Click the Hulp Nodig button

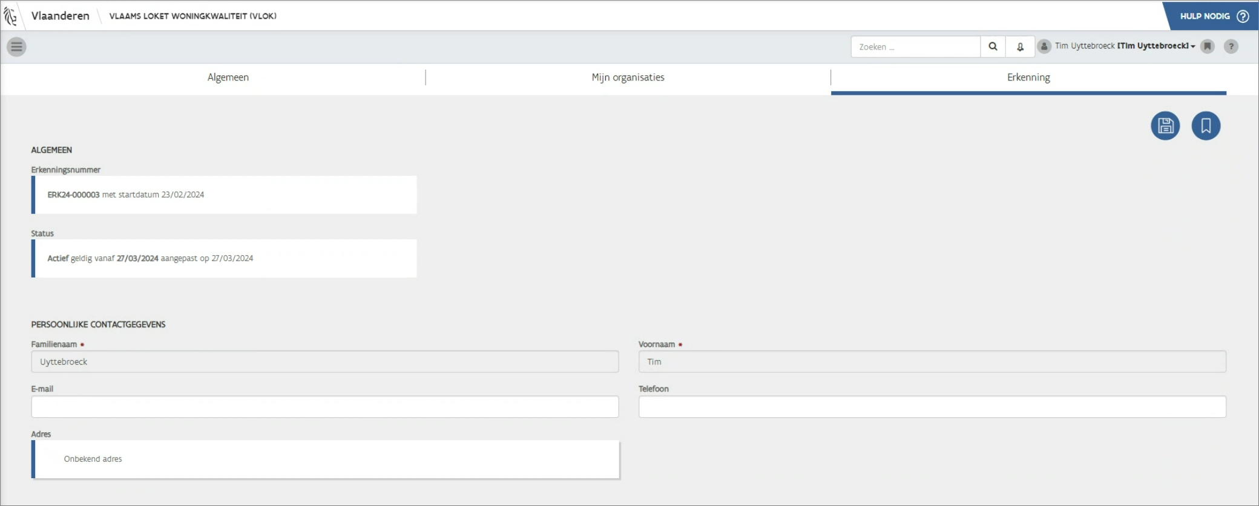(1213, 16)
